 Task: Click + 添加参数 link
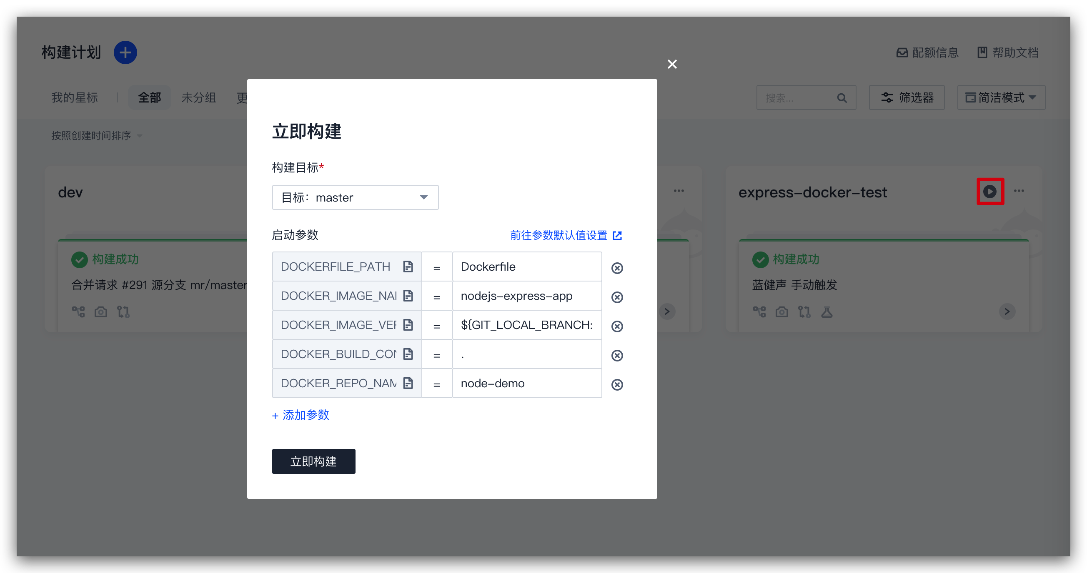pyautogui.click(x=301, y=415)
